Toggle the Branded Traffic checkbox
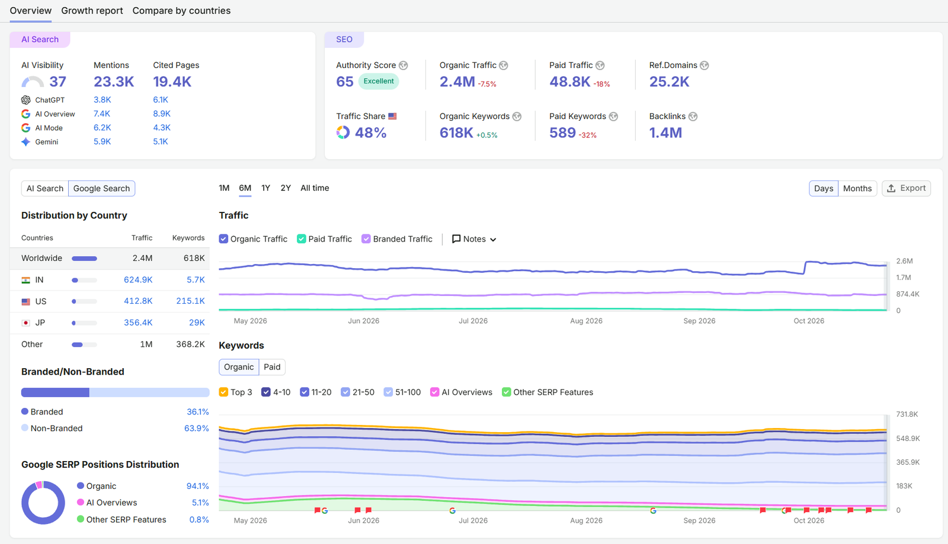948x544 pixels. click(x=366, y=239)
